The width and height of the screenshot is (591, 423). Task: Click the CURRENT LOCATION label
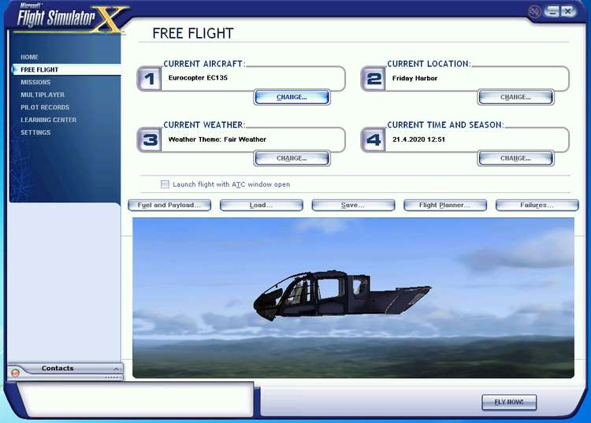pos(429,64)
